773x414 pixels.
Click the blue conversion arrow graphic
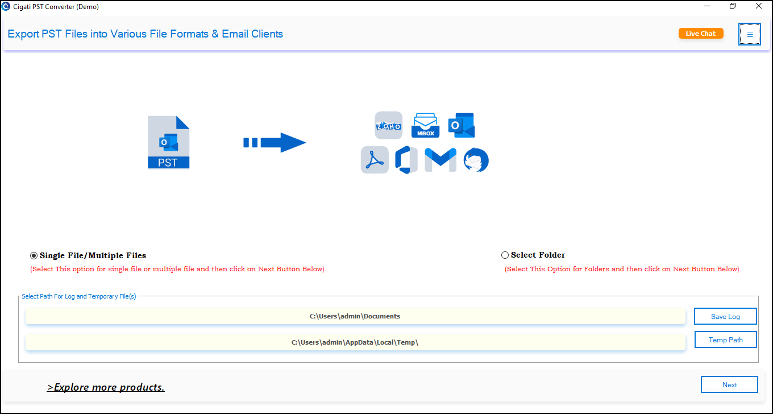pyautogui.click(x=275, y=142)
